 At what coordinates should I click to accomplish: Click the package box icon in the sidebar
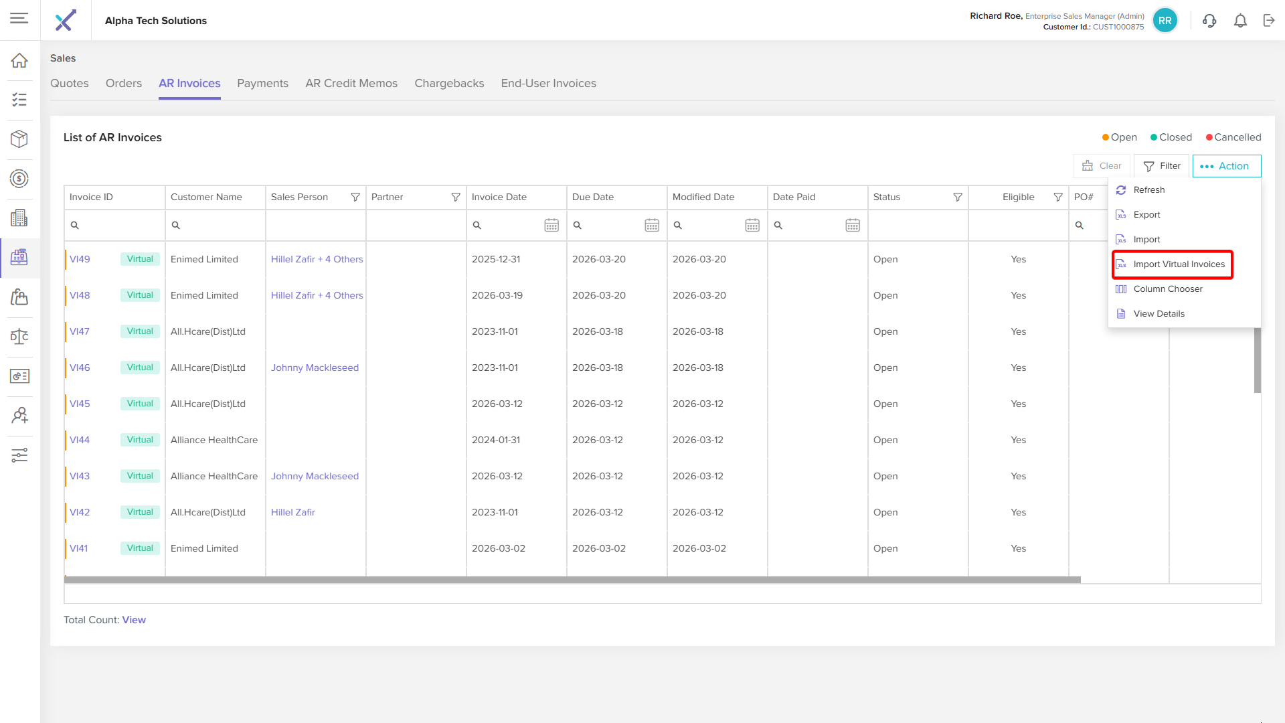[x=19, y=139]
